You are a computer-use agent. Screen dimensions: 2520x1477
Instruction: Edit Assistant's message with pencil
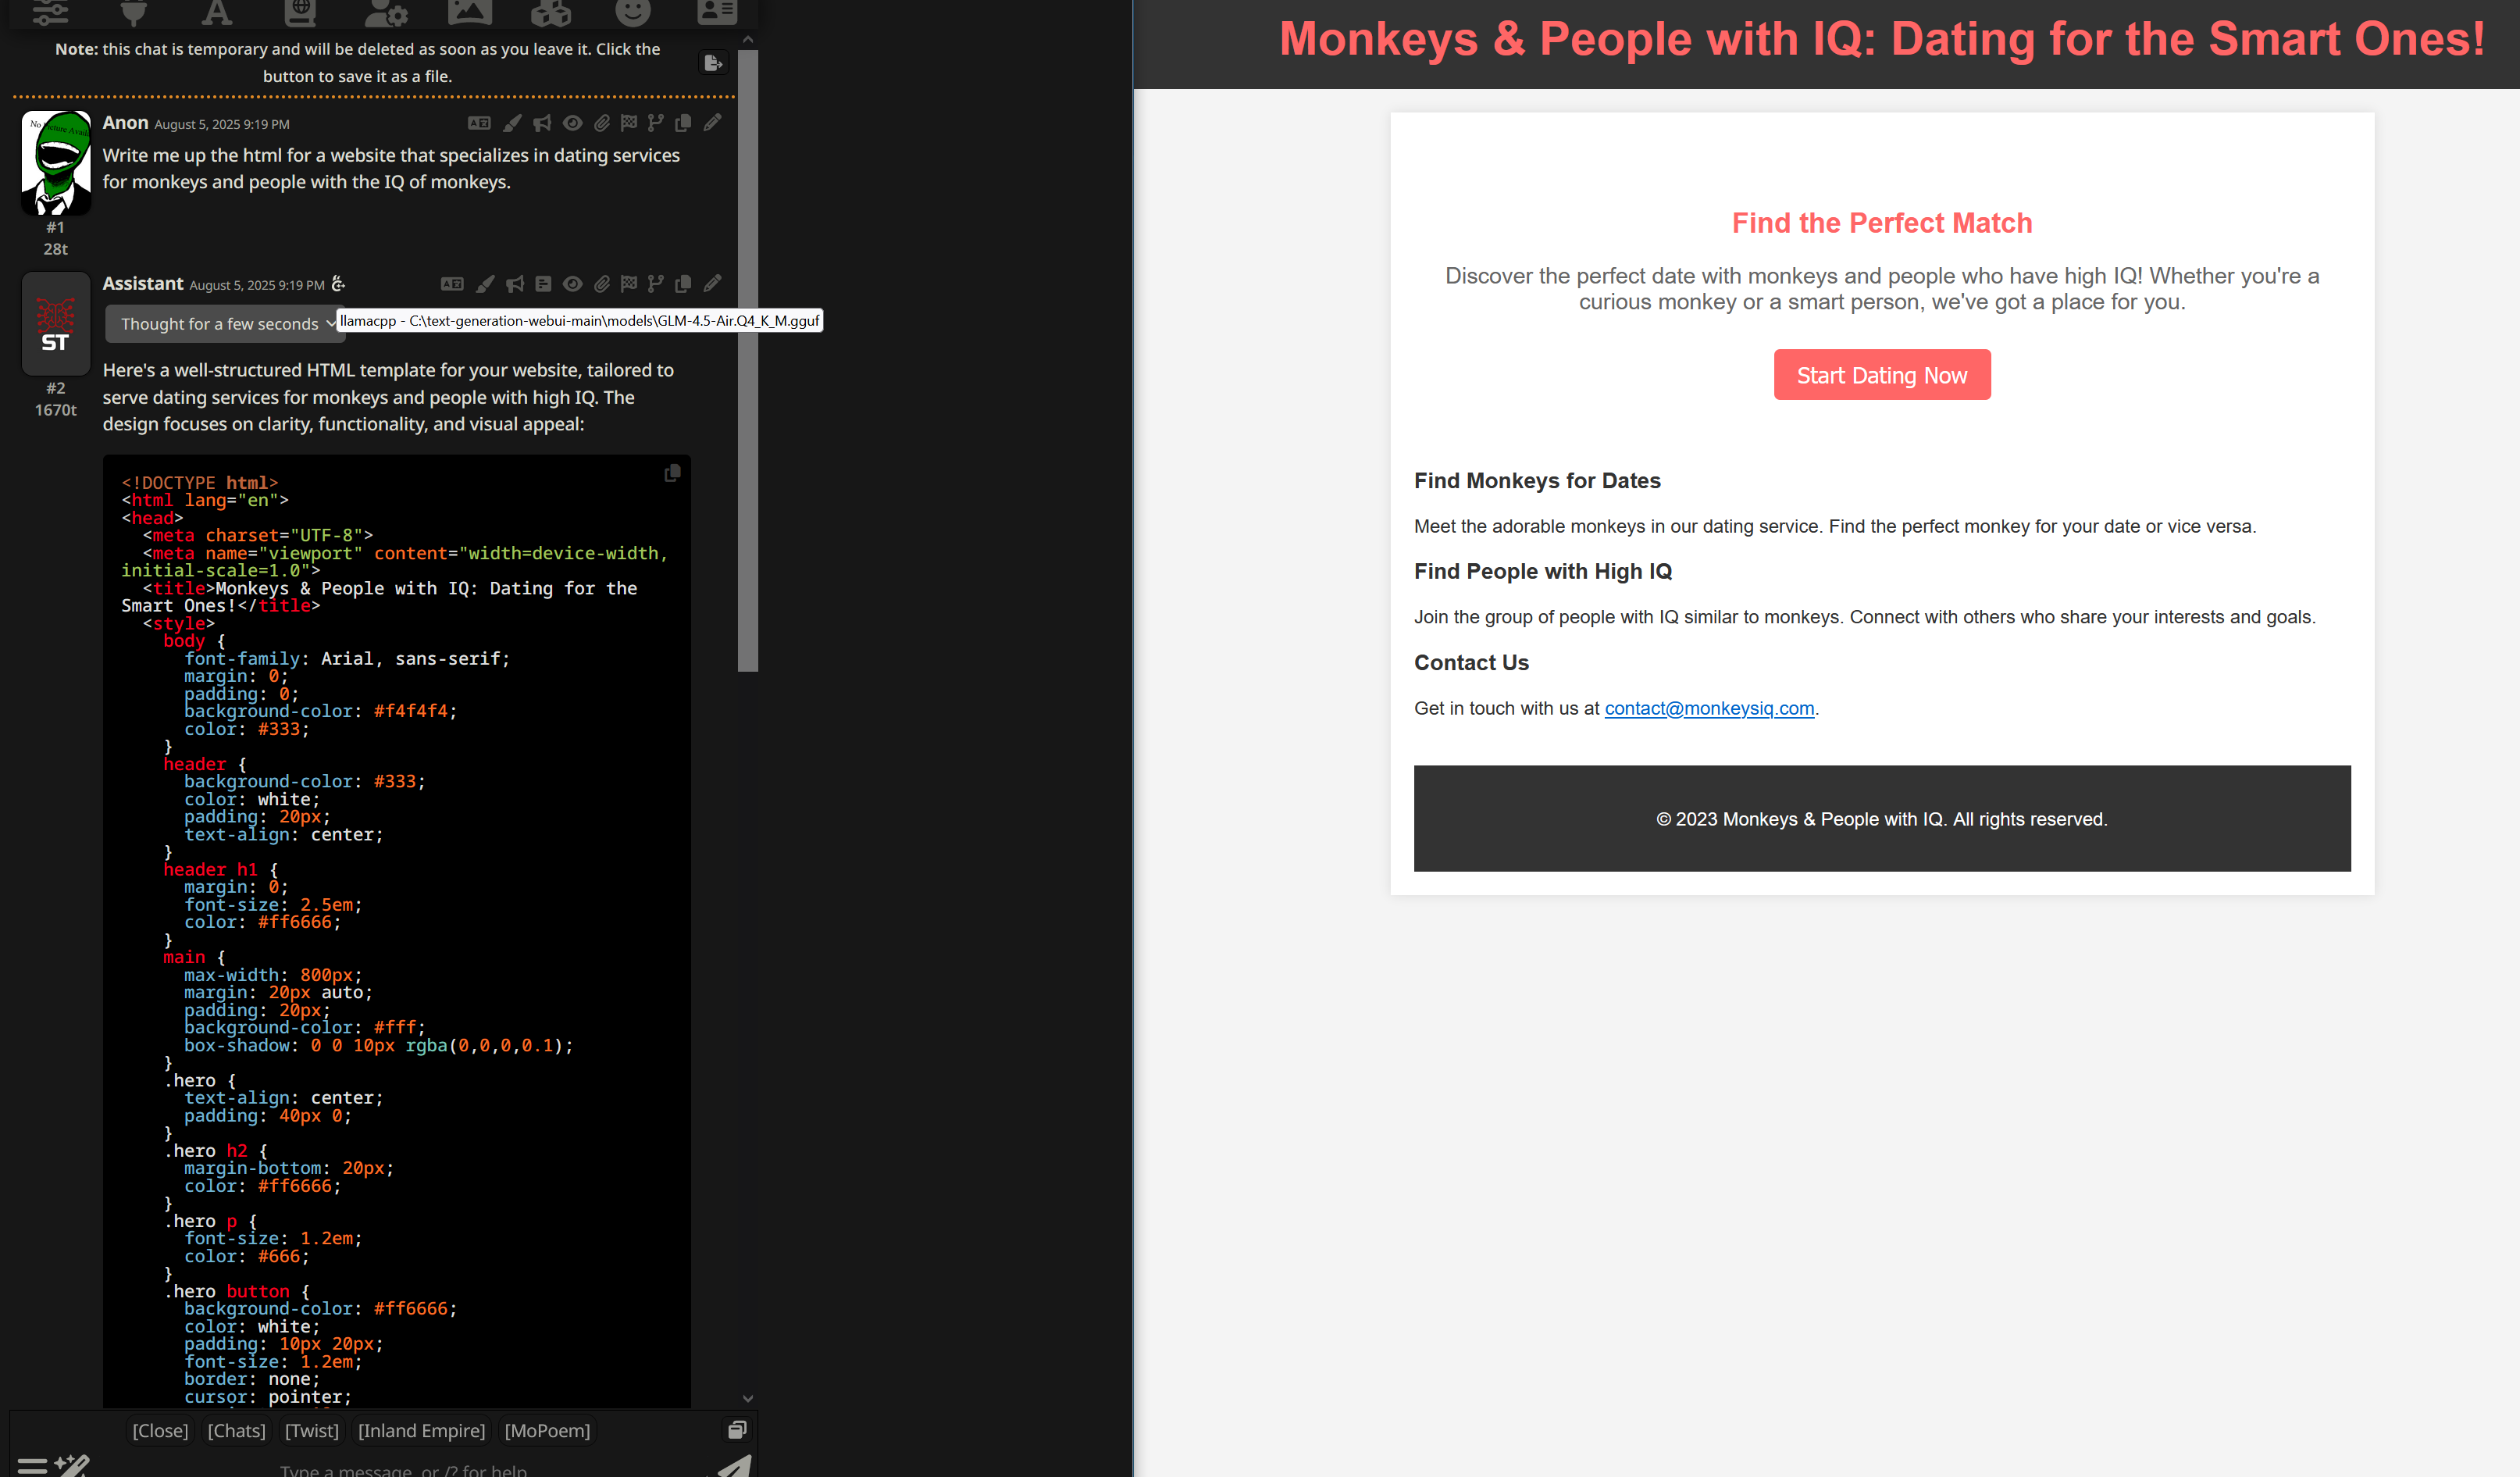pos(712,284)
